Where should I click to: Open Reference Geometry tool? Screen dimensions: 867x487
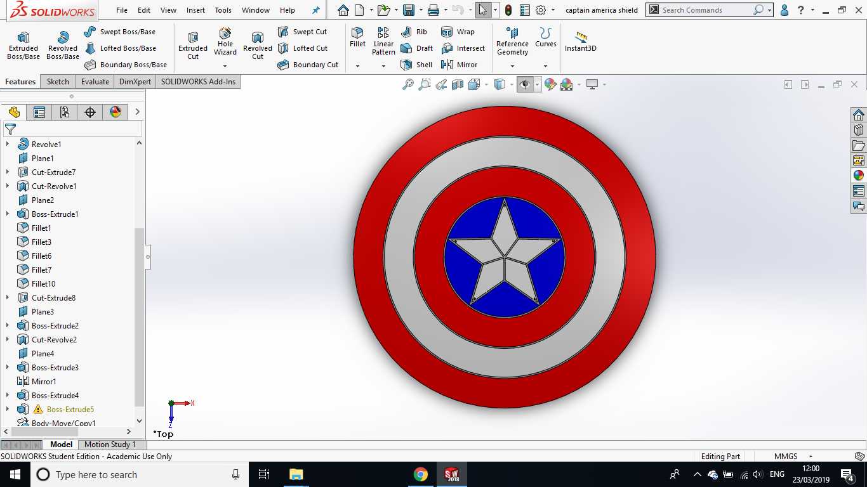coord(512,41)
